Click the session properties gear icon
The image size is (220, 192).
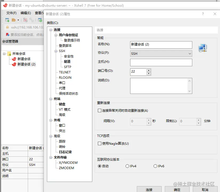pyautogui.click(x=40, y=20)
